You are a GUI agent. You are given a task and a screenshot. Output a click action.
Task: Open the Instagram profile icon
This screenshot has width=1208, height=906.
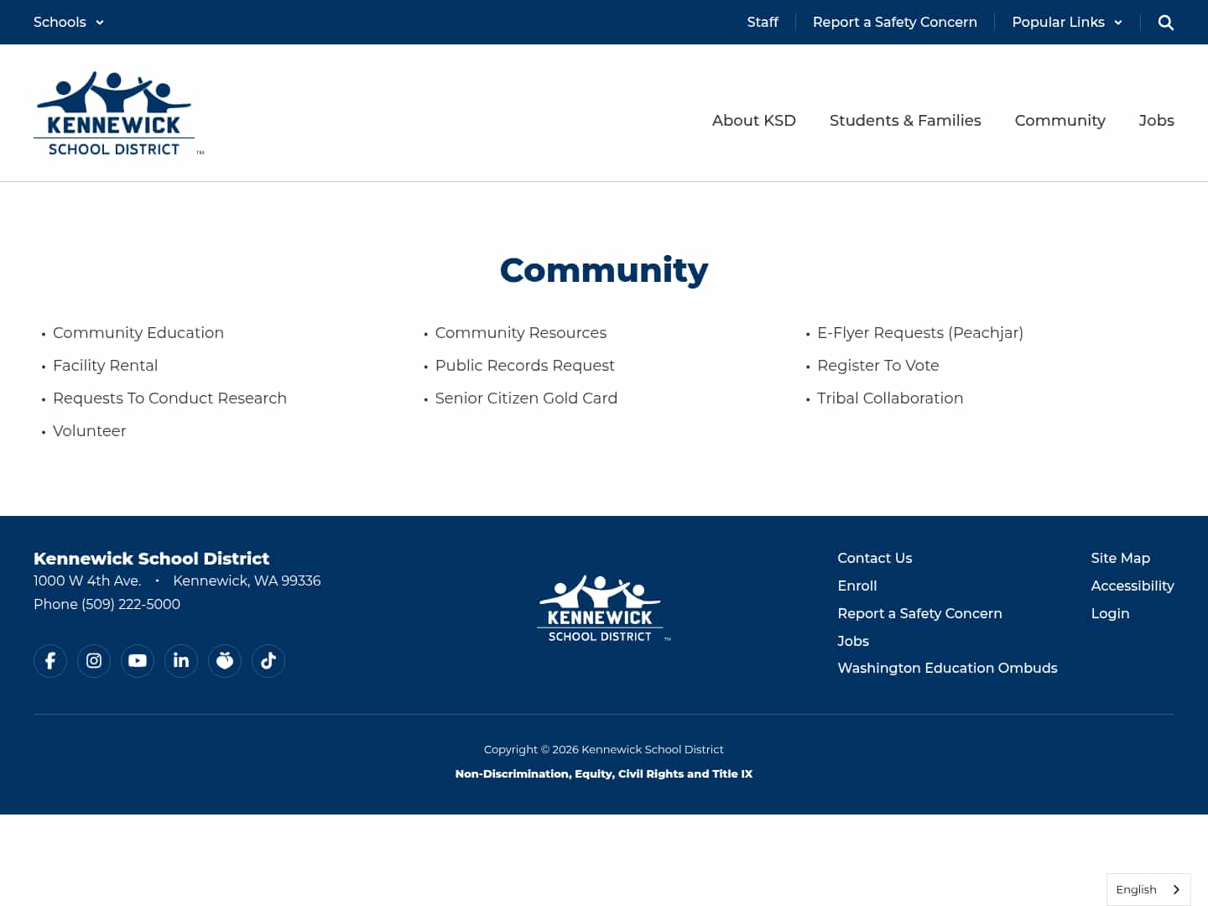tap(93, 660)
